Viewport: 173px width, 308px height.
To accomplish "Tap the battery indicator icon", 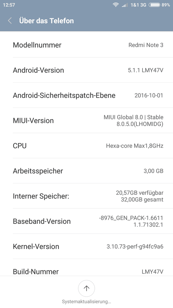I will pos(155,5).
